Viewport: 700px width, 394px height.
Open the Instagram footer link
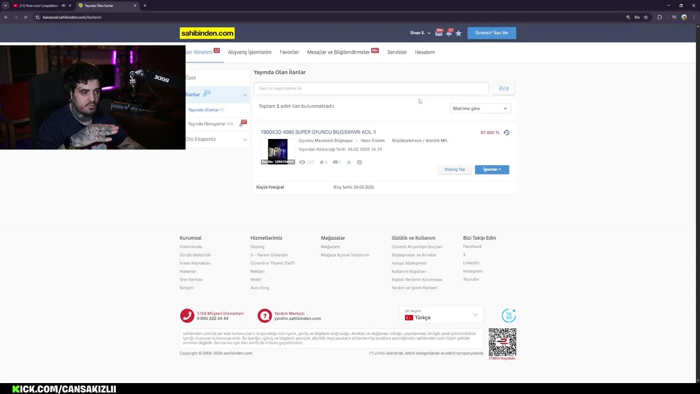pyautogui.click(x=472, y=271)
